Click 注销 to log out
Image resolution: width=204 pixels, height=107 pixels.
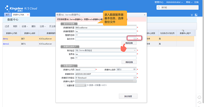(196, 2)
